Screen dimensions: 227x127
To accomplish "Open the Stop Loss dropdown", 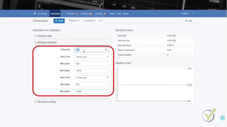I will point(92,57).
